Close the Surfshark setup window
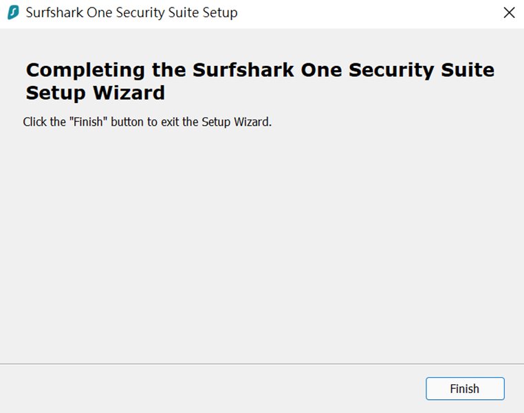The height and width of the screenshot is (413, 524). coord(509,12)
